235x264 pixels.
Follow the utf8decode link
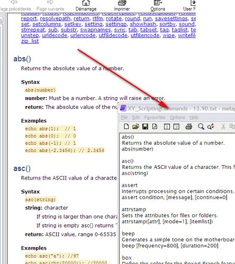point(113,35)
